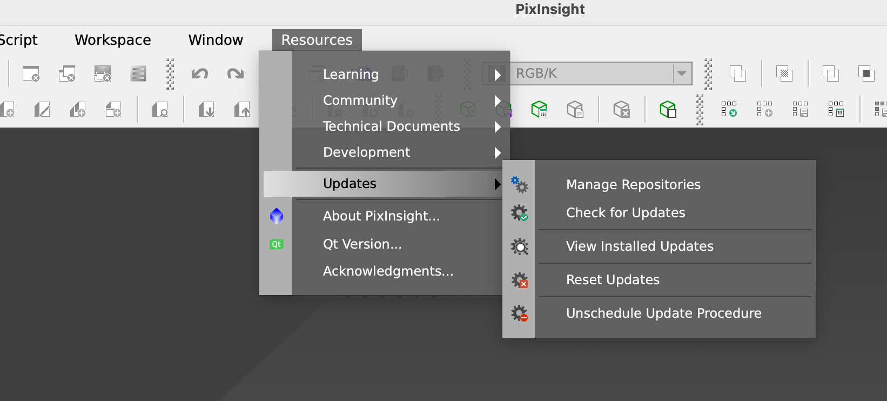Click the green cube with square badge icon
This screenshot has height=401, width=887.
(668, 109)
